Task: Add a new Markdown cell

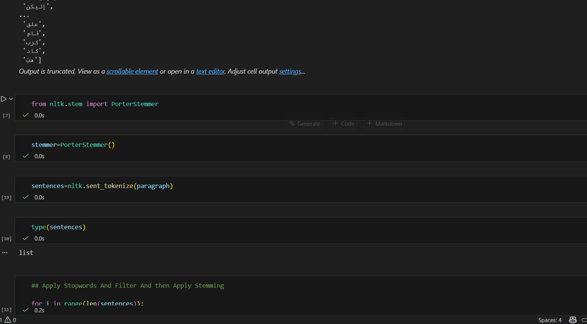Action: (384, 124)
